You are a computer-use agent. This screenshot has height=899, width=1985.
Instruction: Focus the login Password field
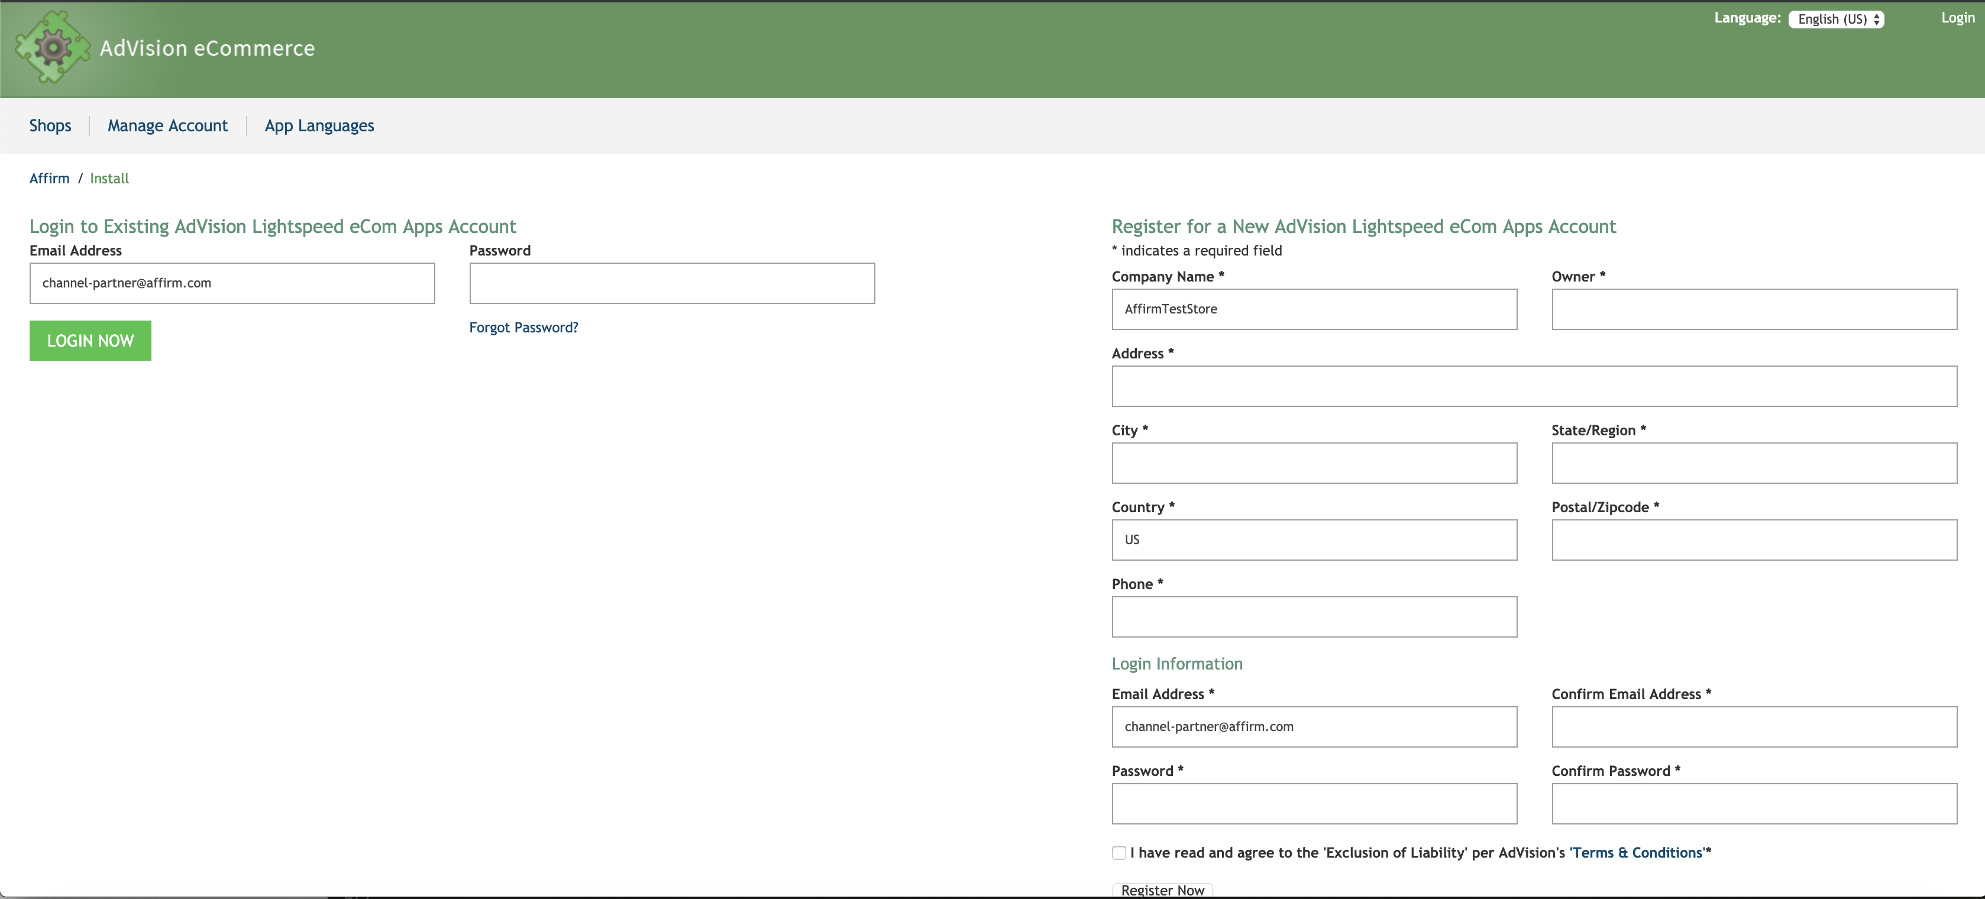click(x=671, y=283)
